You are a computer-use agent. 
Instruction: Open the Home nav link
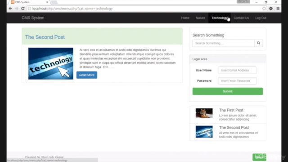185,18
